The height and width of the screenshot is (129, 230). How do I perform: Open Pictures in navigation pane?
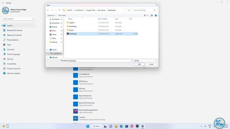(54, 27)
